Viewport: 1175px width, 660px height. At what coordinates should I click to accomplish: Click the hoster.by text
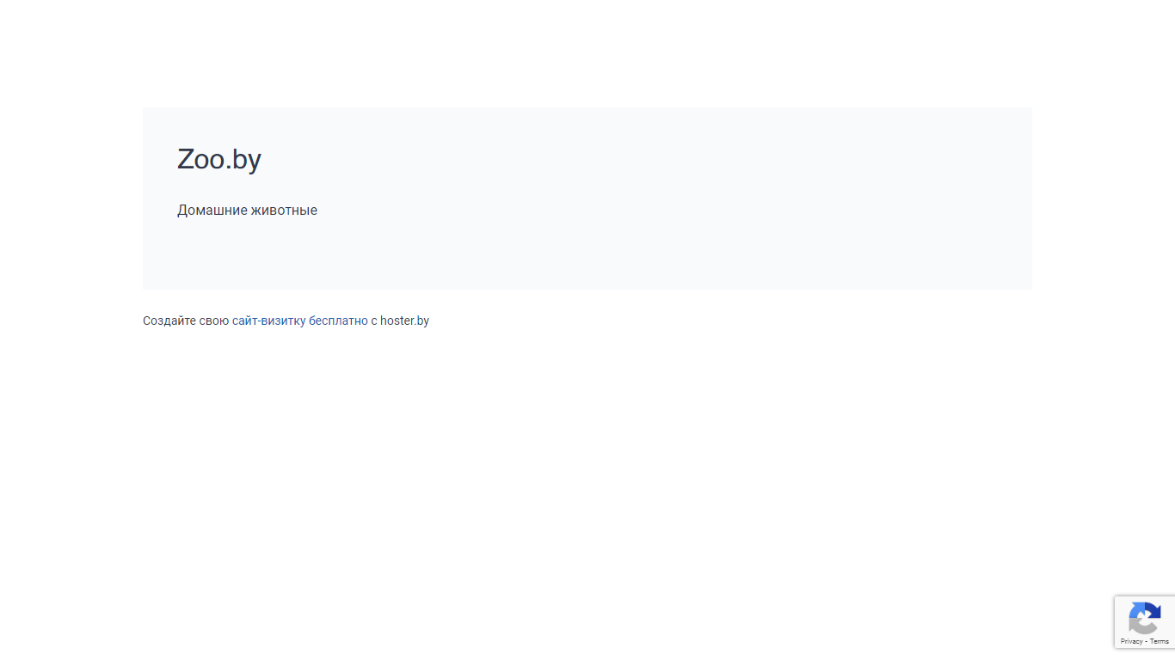[x=404, y=321]
